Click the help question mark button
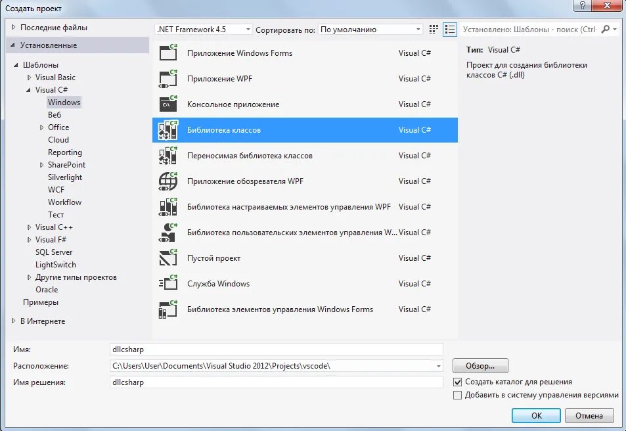The image size is (626, 431). [x=583, y=5]
